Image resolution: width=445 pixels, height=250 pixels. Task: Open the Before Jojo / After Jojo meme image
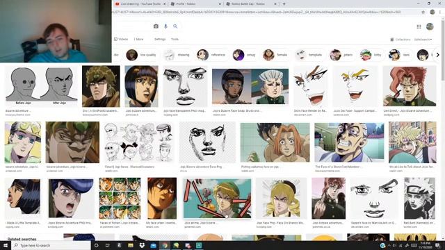coord(42,86)
